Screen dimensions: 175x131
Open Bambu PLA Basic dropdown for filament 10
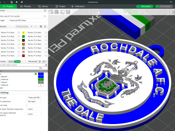(35, 48)
